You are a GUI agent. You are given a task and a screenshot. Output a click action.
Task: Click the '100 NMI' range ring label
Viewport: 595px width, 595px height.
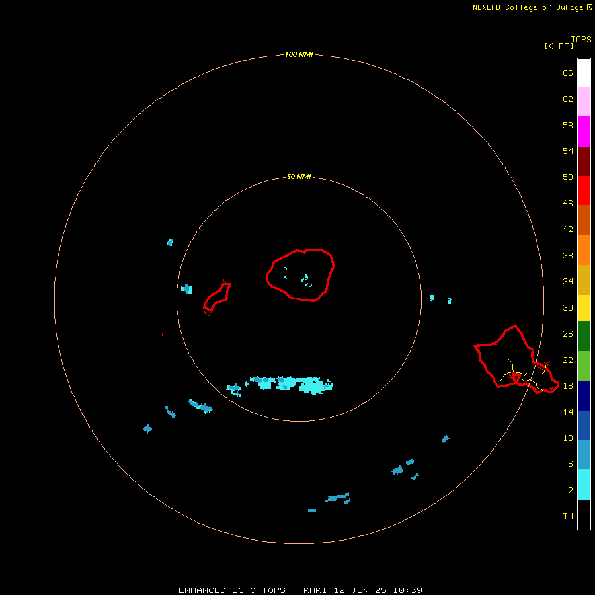point(299,55)
